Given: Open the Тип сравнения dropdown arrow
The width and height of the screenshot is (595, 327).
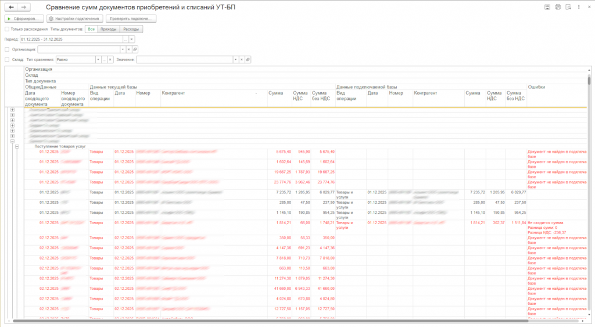Looking at the screenshot, I should click(x=98, y=60).
